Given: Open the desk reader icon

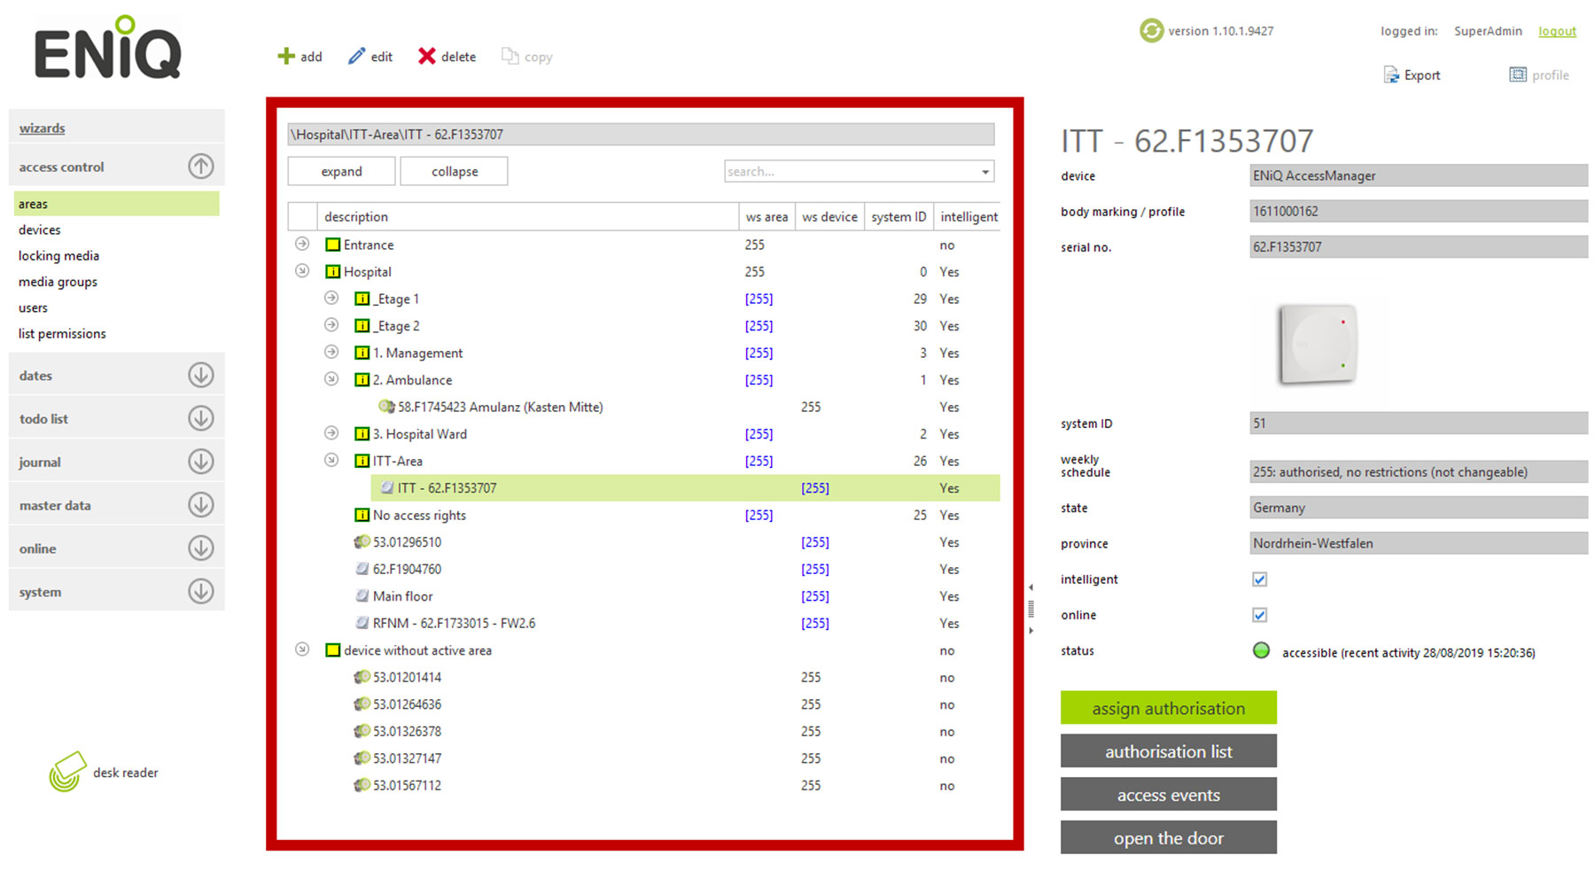Looking at the screenshot, I should [x=67, y=772].
